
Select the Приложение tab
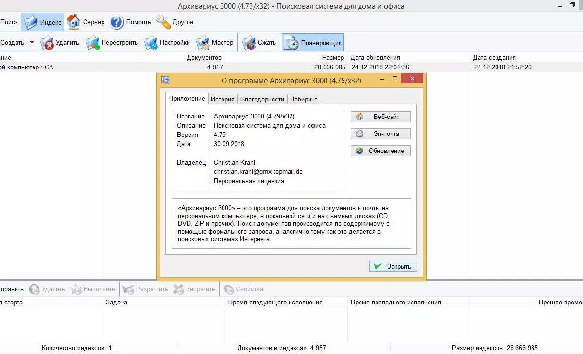tap(187, 99)
